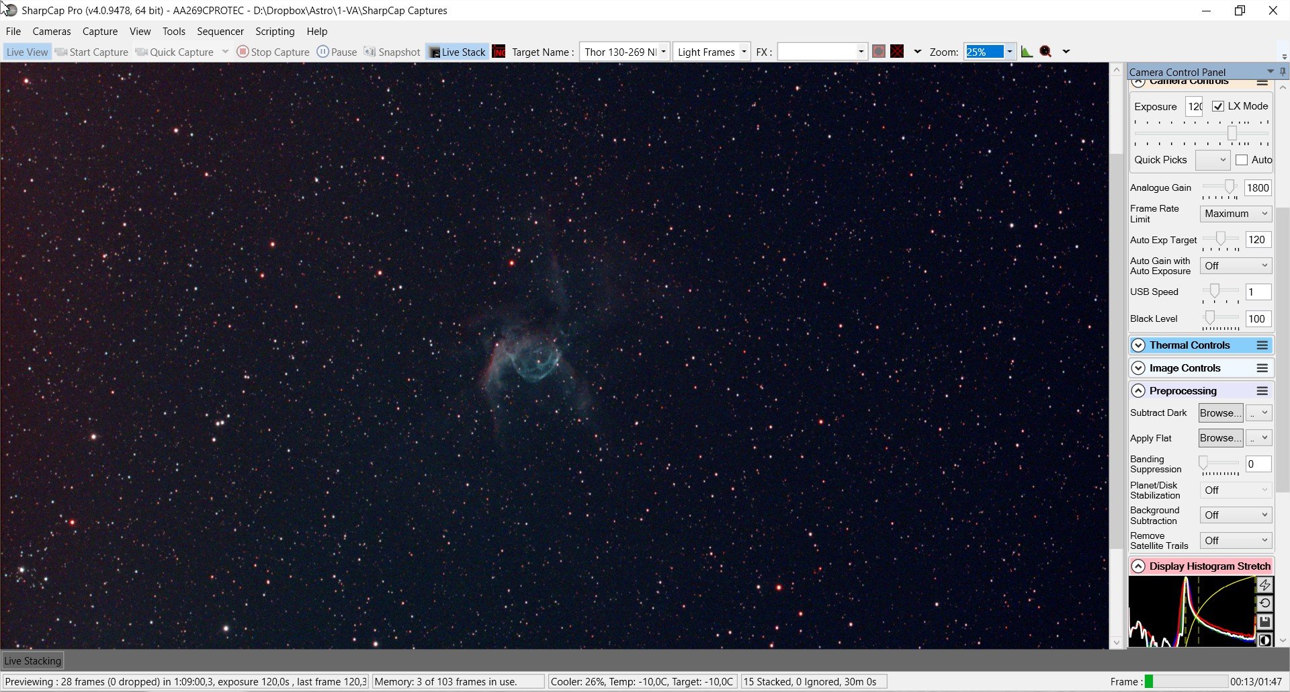The image size is (1290, 692).
Task: Toggle the red crossed reticule icon
Action: (x=897, y=52)
